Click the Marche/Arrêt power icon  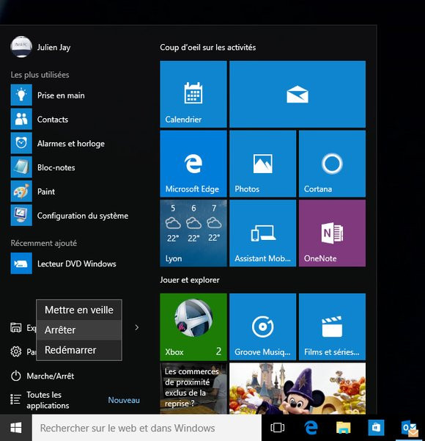(x=15, y=376)
